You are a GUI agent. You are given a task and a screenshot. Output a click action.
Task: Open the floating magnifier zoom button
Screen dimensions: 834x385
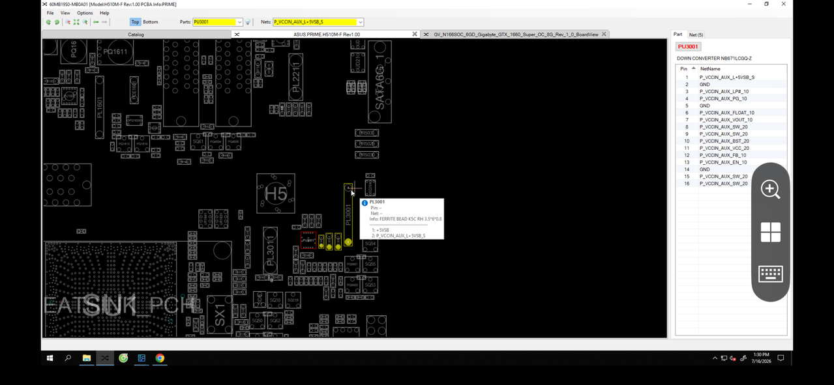click(770, 190)
